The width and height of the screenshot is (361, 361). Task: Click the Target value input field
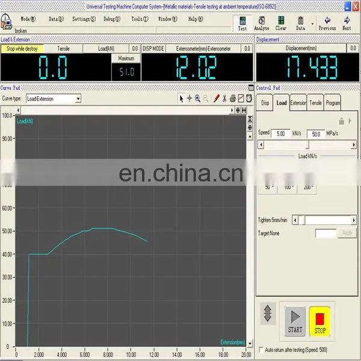326,233
